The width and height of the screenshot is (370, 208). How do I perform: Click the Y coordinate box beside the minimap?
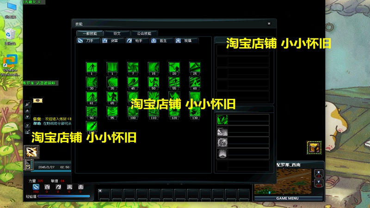pos(319,183)
